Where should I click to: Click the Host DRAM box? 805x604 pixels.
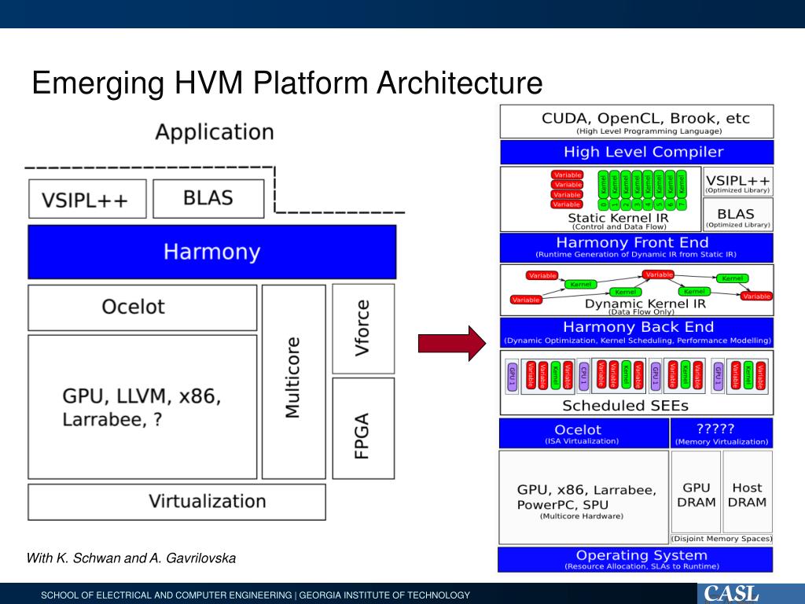(x=748, y=492)
